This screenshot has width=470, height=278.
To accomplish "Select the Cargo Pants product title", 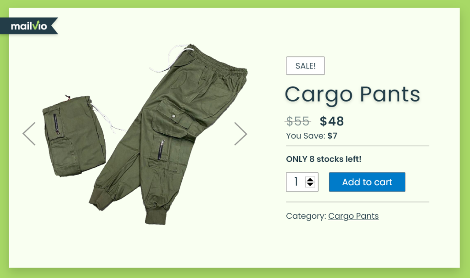I will pos(352,95).
